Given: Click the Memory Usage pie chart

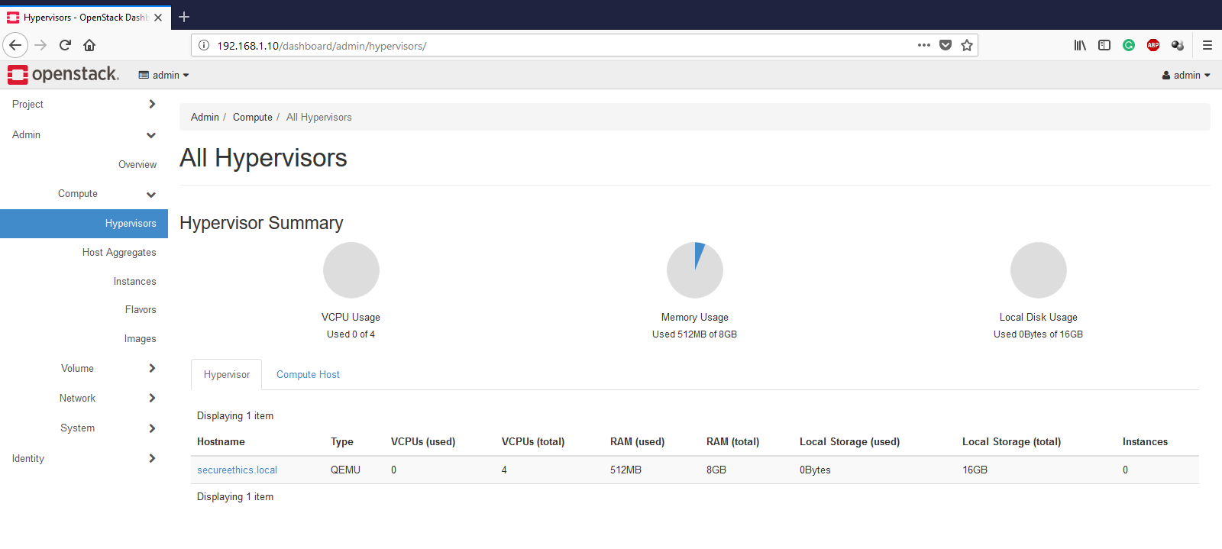Looking at the screenshot, I should 694,270.
